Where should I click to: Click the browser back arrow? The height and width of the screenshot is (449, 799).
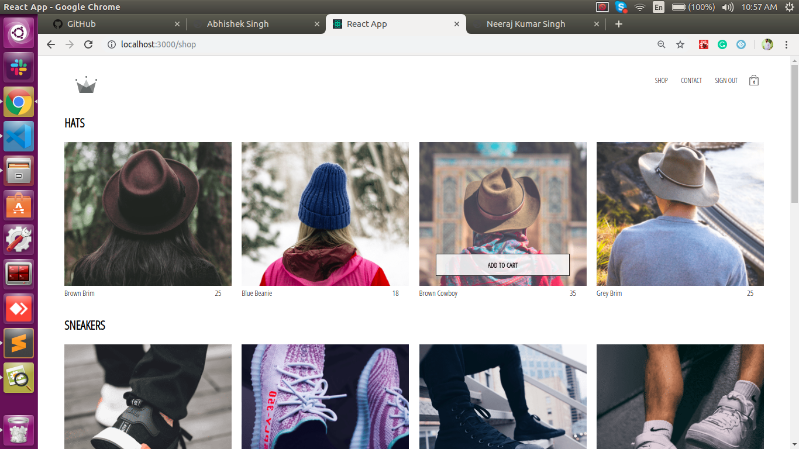pyautogui.click(x=51, y=44)
